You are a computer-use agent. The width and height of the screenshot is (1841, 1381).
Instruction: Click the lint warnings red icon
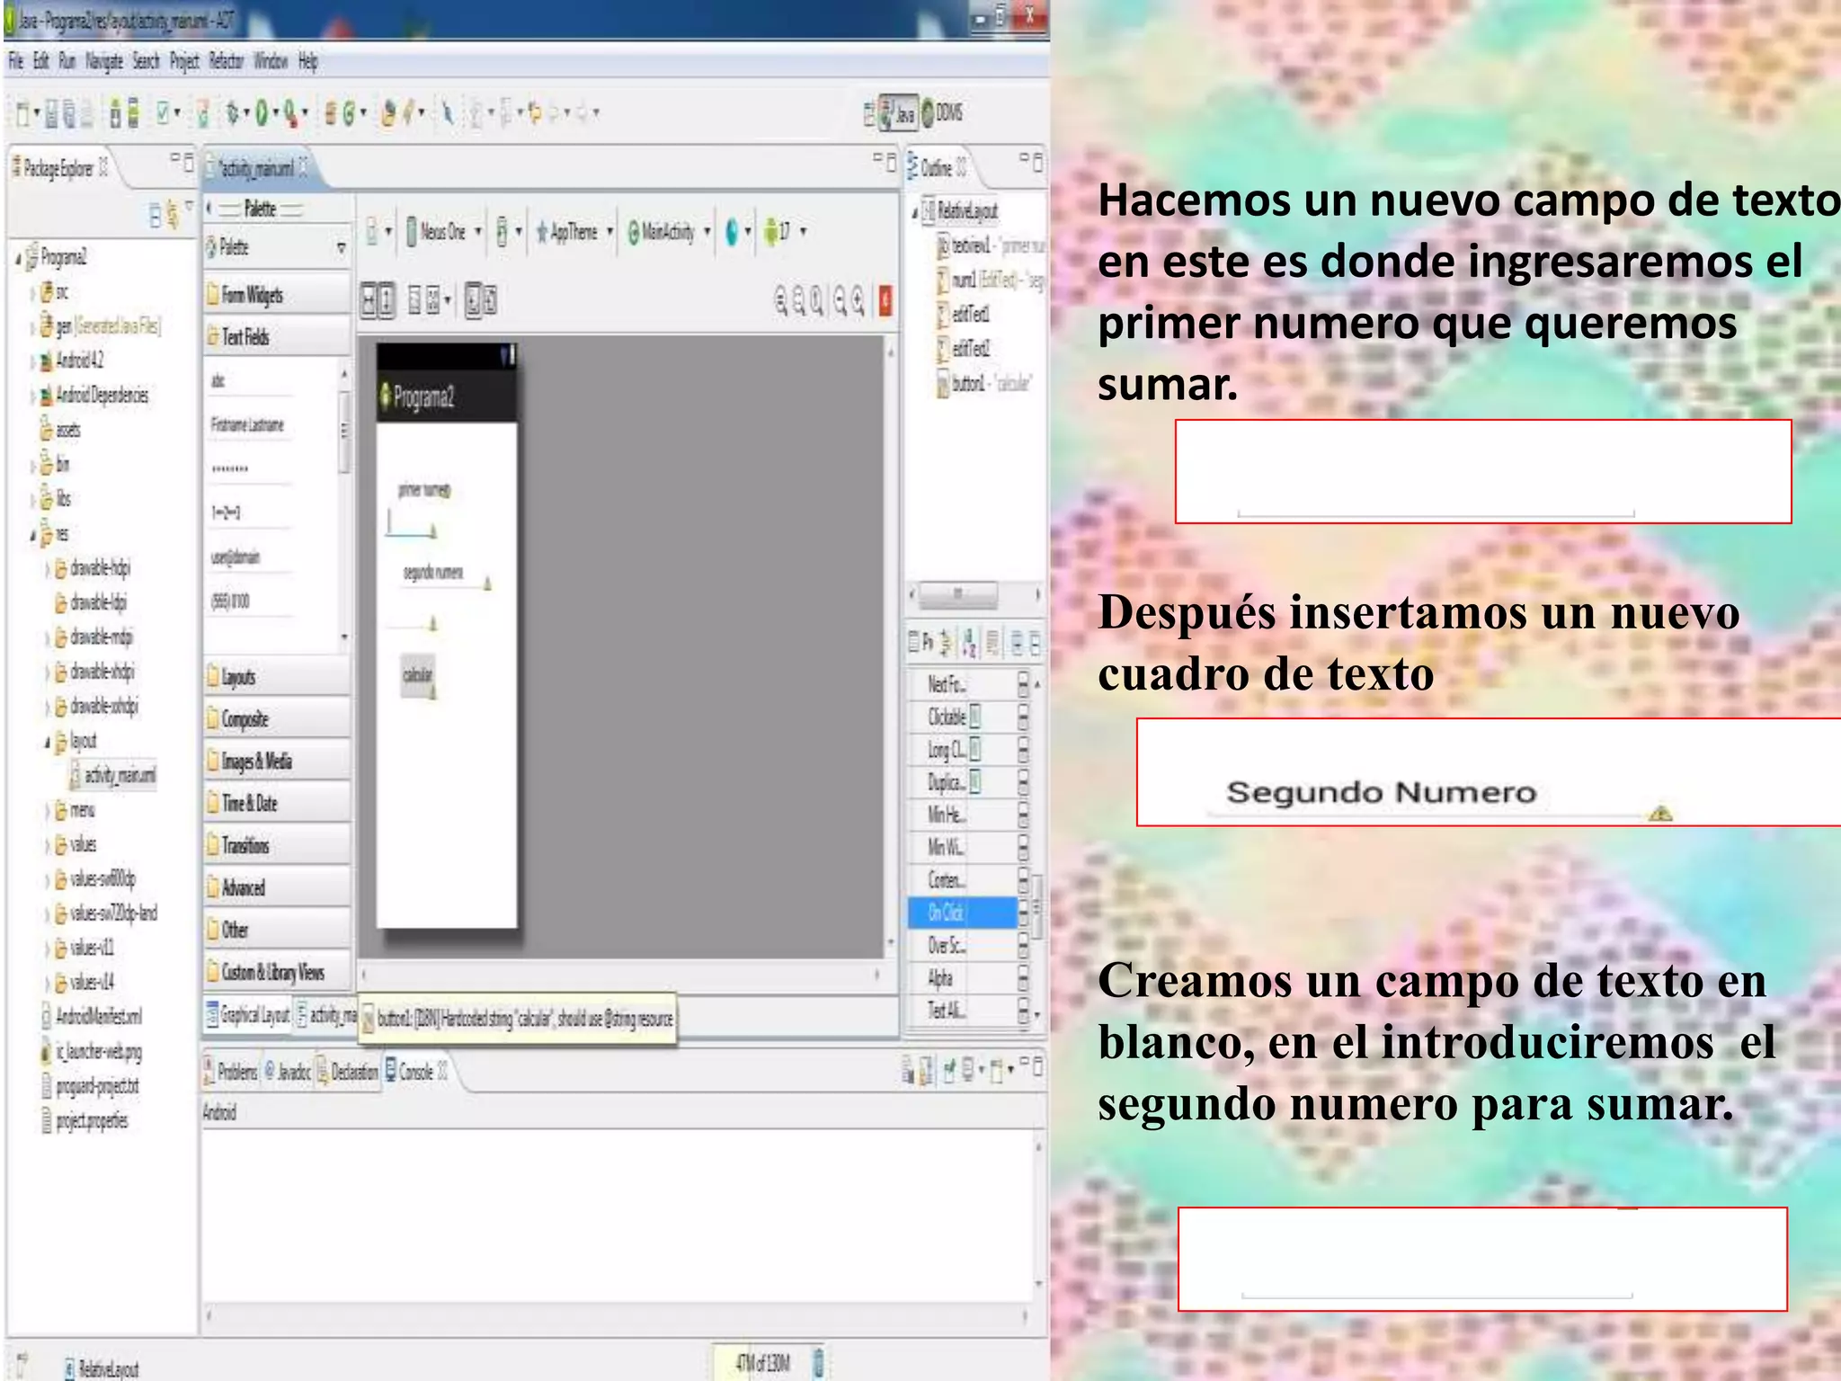tap(885, 300)
